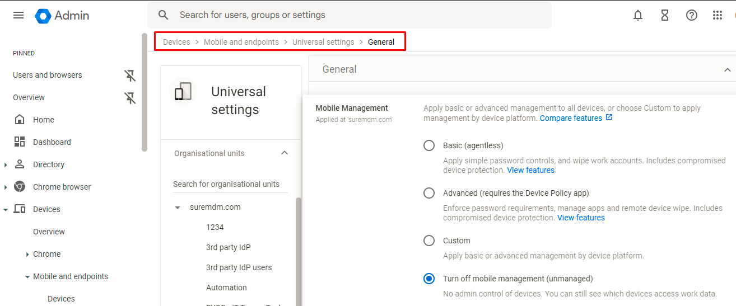The image size is (736, 306).
Task: Open the help question mark icon
Action: [692, 15]
